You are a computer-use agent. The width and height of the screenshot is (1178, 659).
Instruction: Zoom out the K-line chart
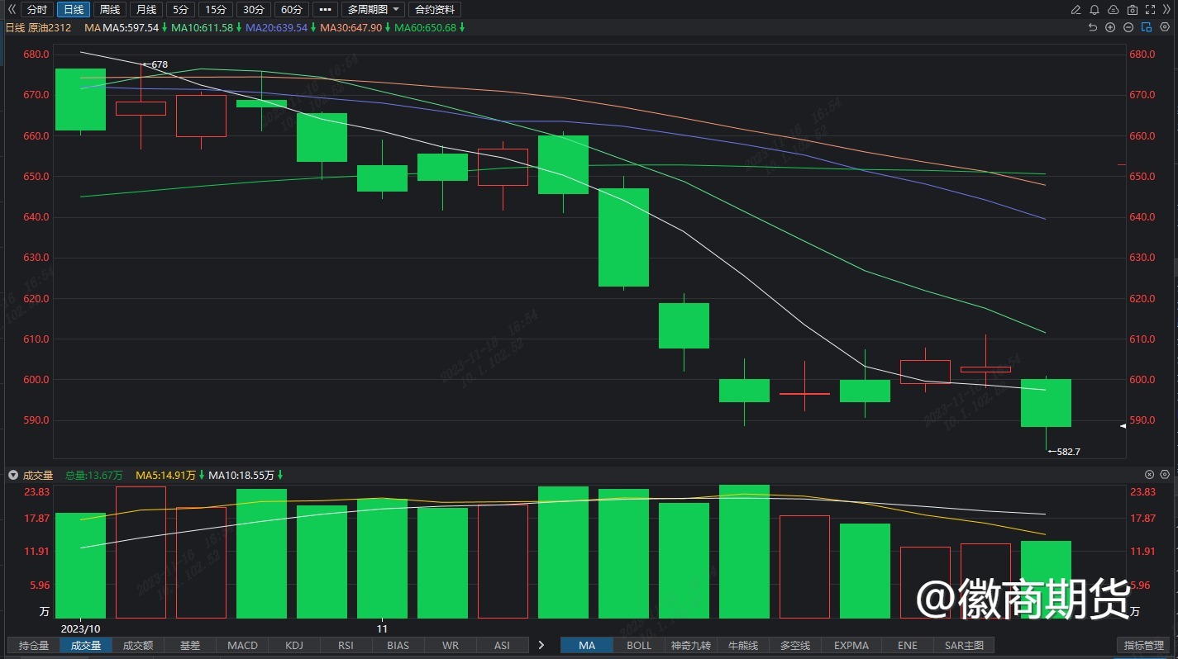tap(1128, 27)
